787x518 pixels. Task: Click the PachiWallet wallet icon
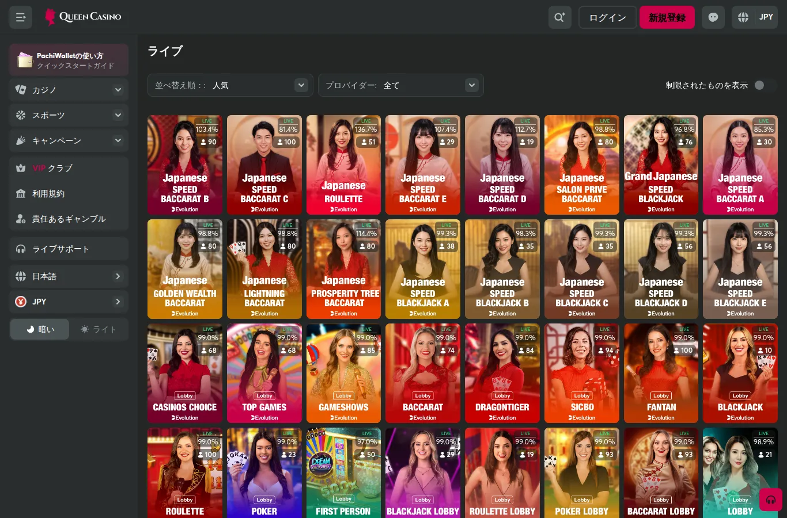[25, 60]
